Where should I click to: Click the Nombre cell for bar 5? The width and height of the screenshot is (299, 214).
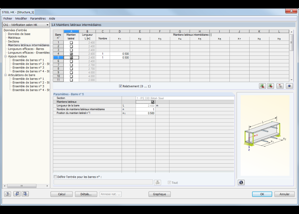click(x=103, y=58)
